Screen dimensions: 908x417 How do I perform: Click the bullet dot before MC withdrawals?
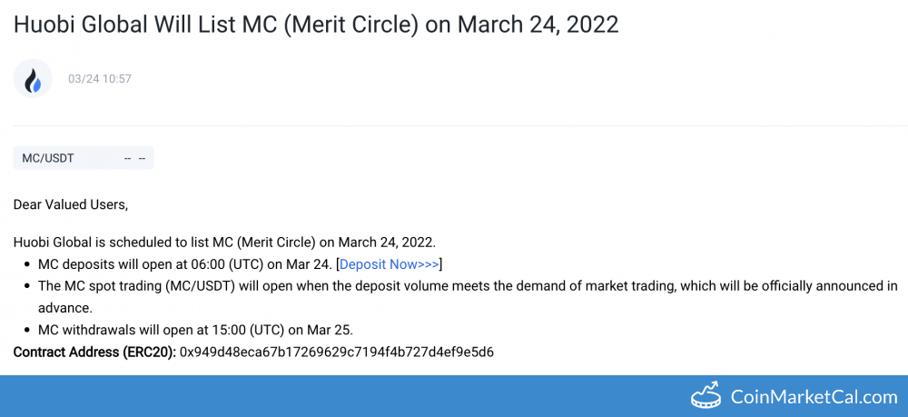[26, 329]
